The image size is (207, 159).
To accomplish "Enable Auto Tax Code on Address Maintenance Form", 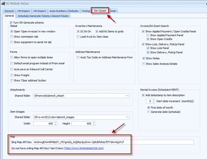I will [x=78, y=57].
